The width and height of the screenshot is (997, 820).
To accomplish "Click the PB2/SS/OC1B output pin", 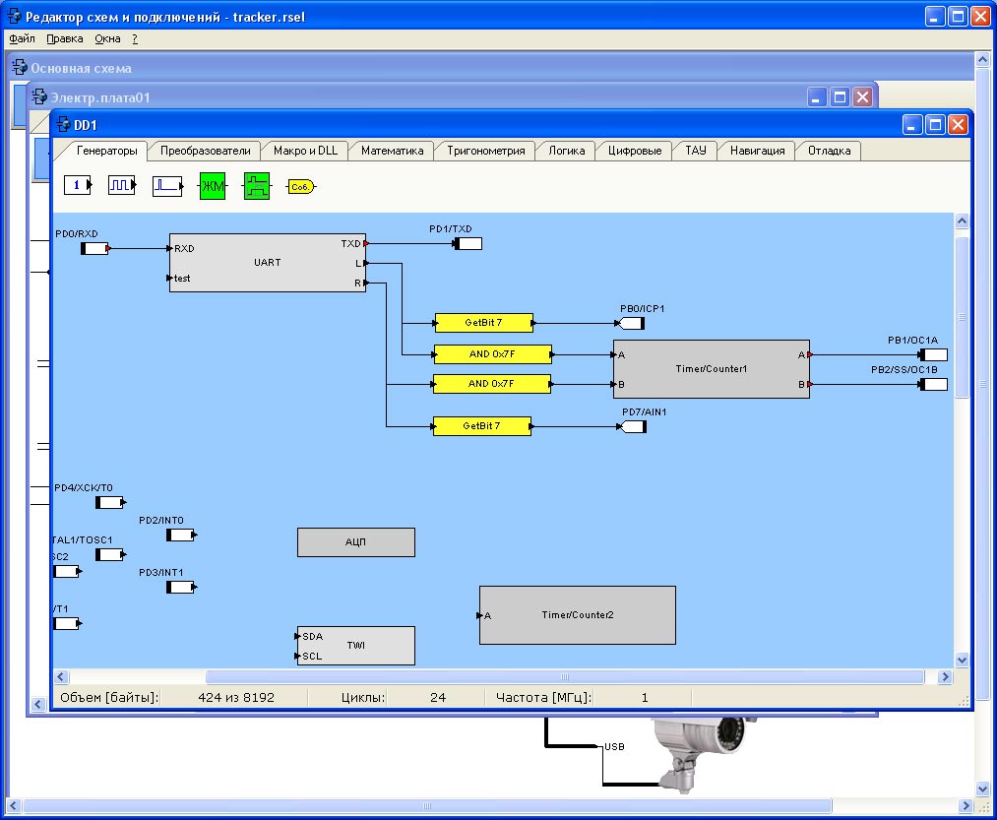I will 933,384.
